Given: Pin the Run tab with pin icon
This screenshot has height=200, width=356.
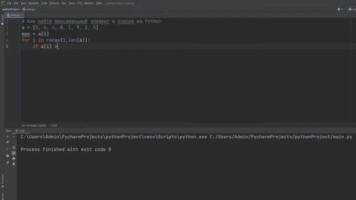Looking at the screenshot, I should tap(7, 163).
